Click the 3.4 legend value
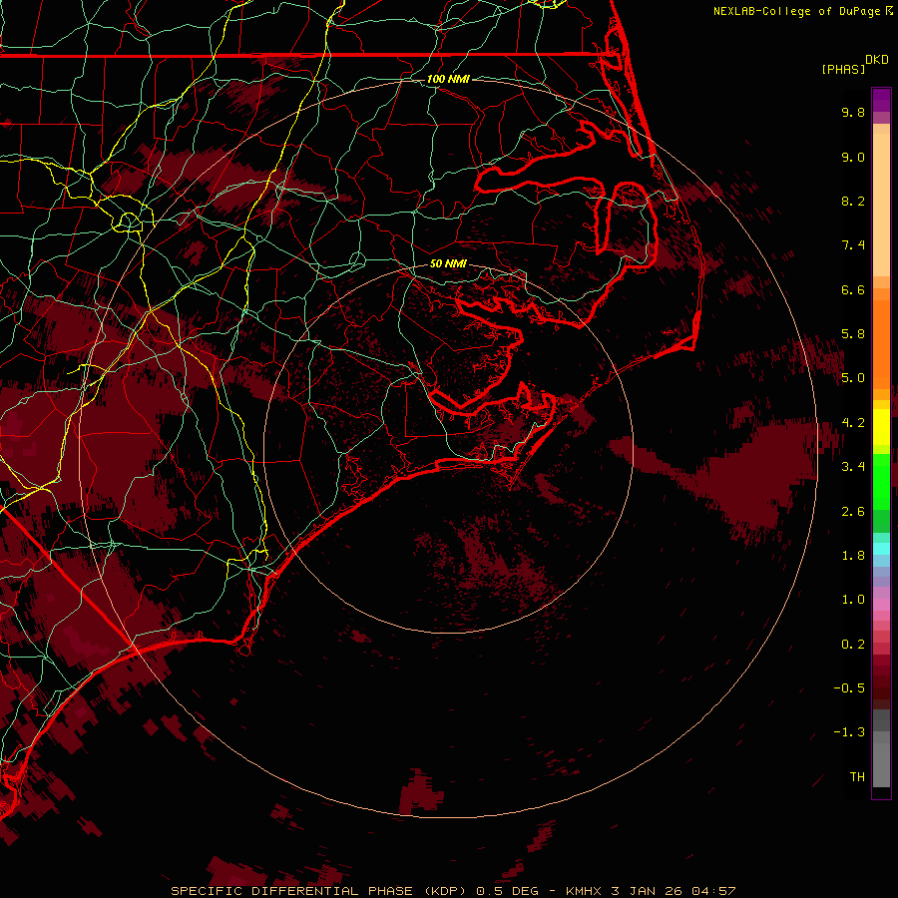 tap(853, 467)
